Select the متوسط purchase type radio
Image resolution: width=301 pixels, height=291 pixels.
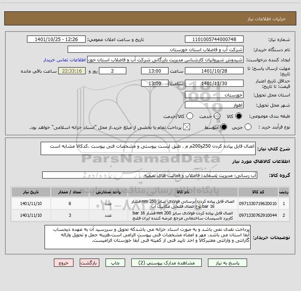pos(224,127)
